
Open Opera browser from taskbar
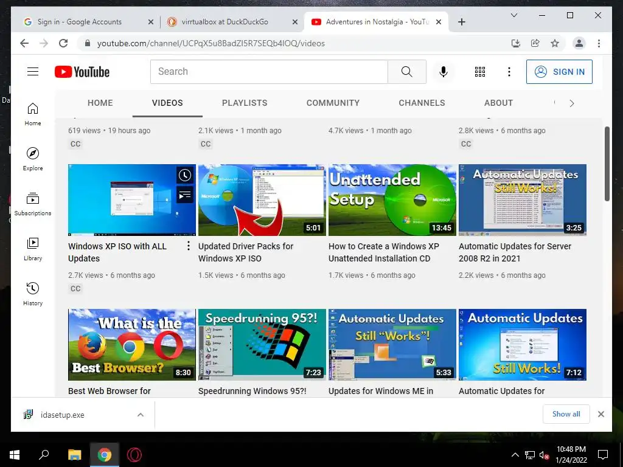(x=134, y=455)
